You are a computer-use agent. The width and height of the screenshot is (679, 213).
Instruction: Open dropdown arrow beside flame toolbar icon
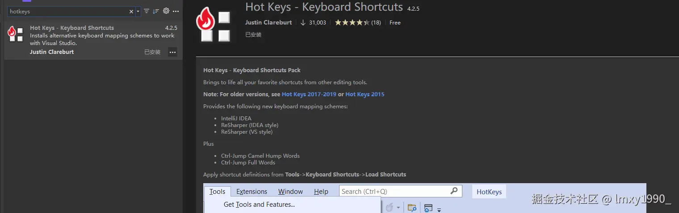(x=398, y=208)
